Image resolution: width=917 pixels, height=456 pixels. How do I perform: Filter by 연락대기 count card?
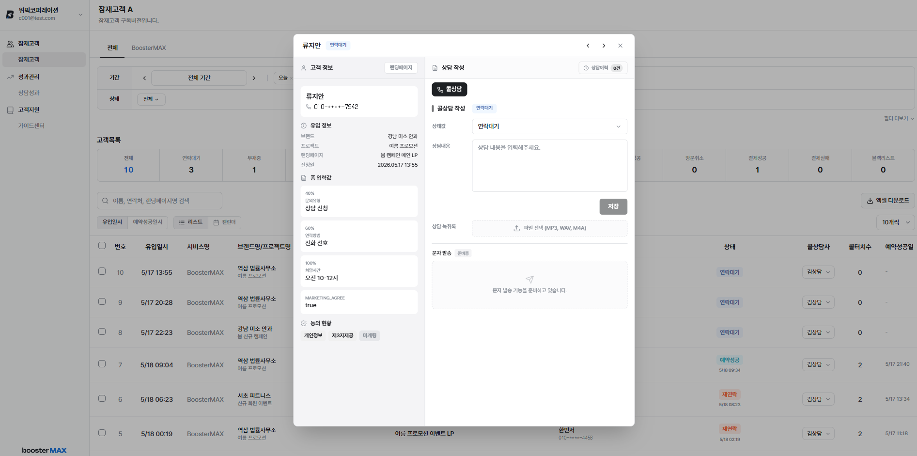click(191, 165)
